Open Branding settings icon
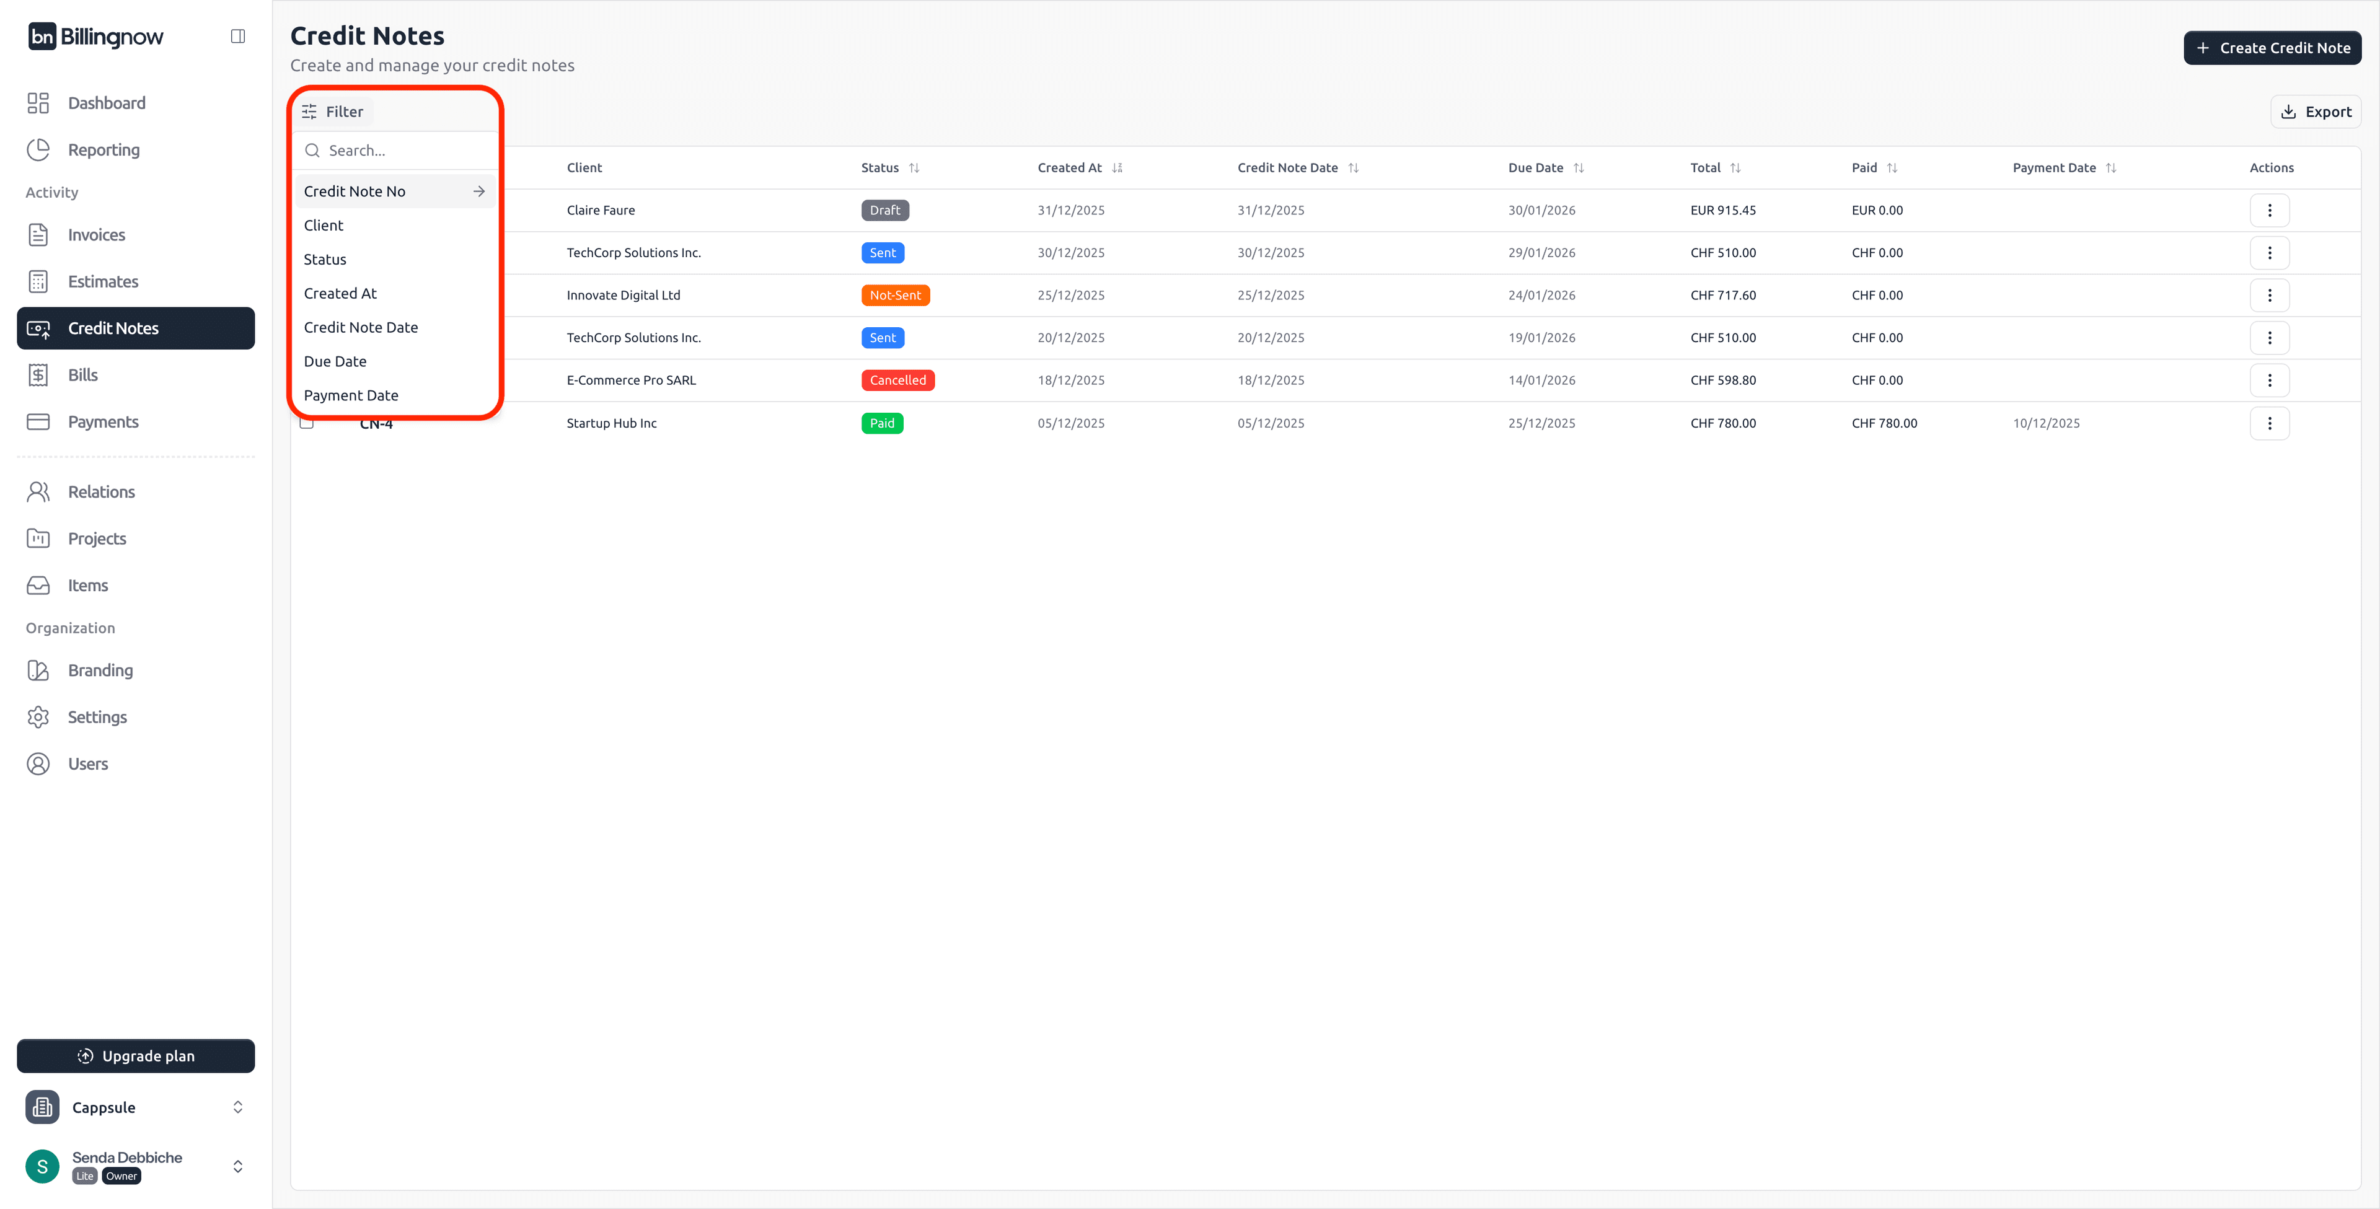 (x=38, y=670)
